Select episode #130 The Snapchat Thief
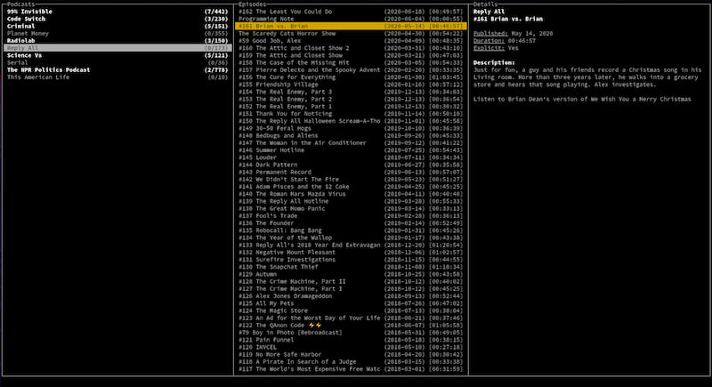 (x=351, y=267)
